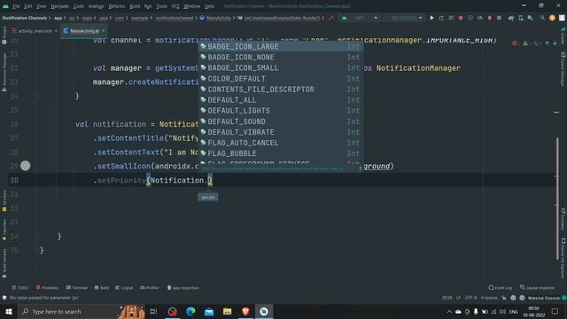Open the Event Log panel
The width and height of the screenshot is (567, 319).
(x=500, y=288)
